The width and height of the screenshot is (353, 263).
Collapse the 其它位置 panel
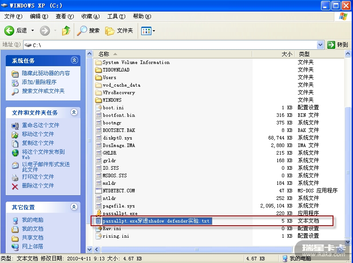pyautogui.click(x=74, y=207)
